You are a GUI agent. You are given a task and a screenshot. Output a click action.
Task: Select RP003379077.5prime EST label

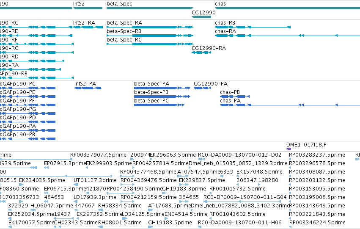click(98, 155)
